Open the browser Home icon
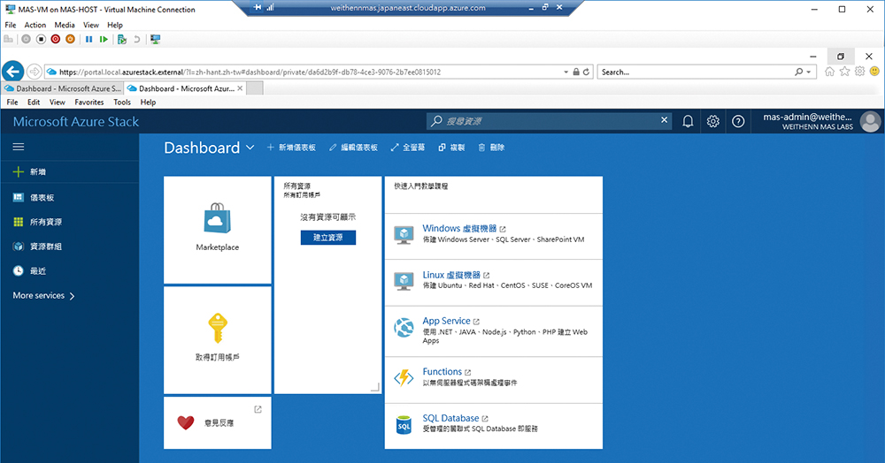Viewport: 885px width, 463px height. click(x=830, y=72)
